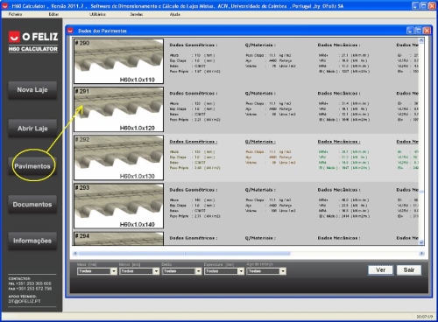Click the O FELIZ logo icon
438x322 pixels.
[14, 37]
